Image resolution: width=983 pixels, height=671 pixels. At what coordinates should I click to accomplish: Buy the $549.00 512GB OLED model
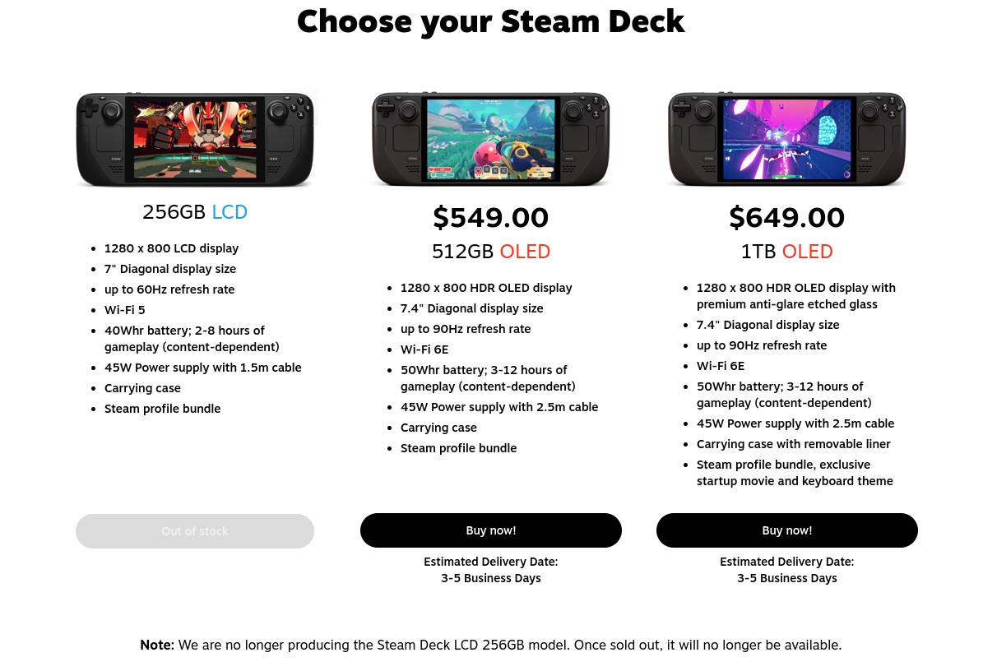pyautogui.click(x=491, y=530)
